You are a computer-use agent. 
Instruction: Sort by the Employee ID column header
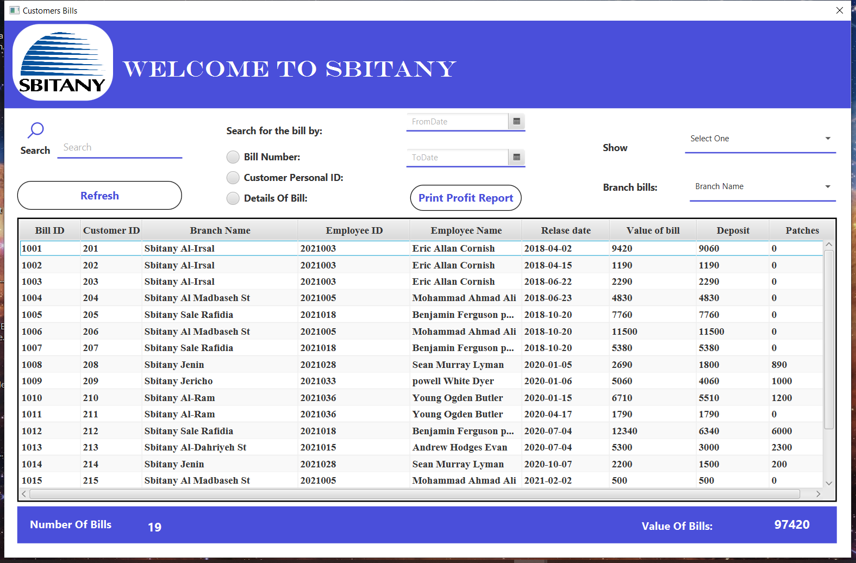[354, 230]
